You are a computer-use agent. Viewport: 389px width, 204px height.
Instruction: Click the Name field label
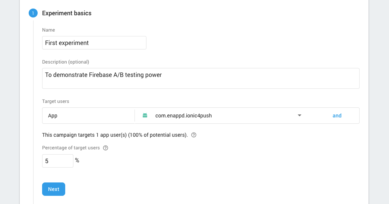tap(48, 30)
